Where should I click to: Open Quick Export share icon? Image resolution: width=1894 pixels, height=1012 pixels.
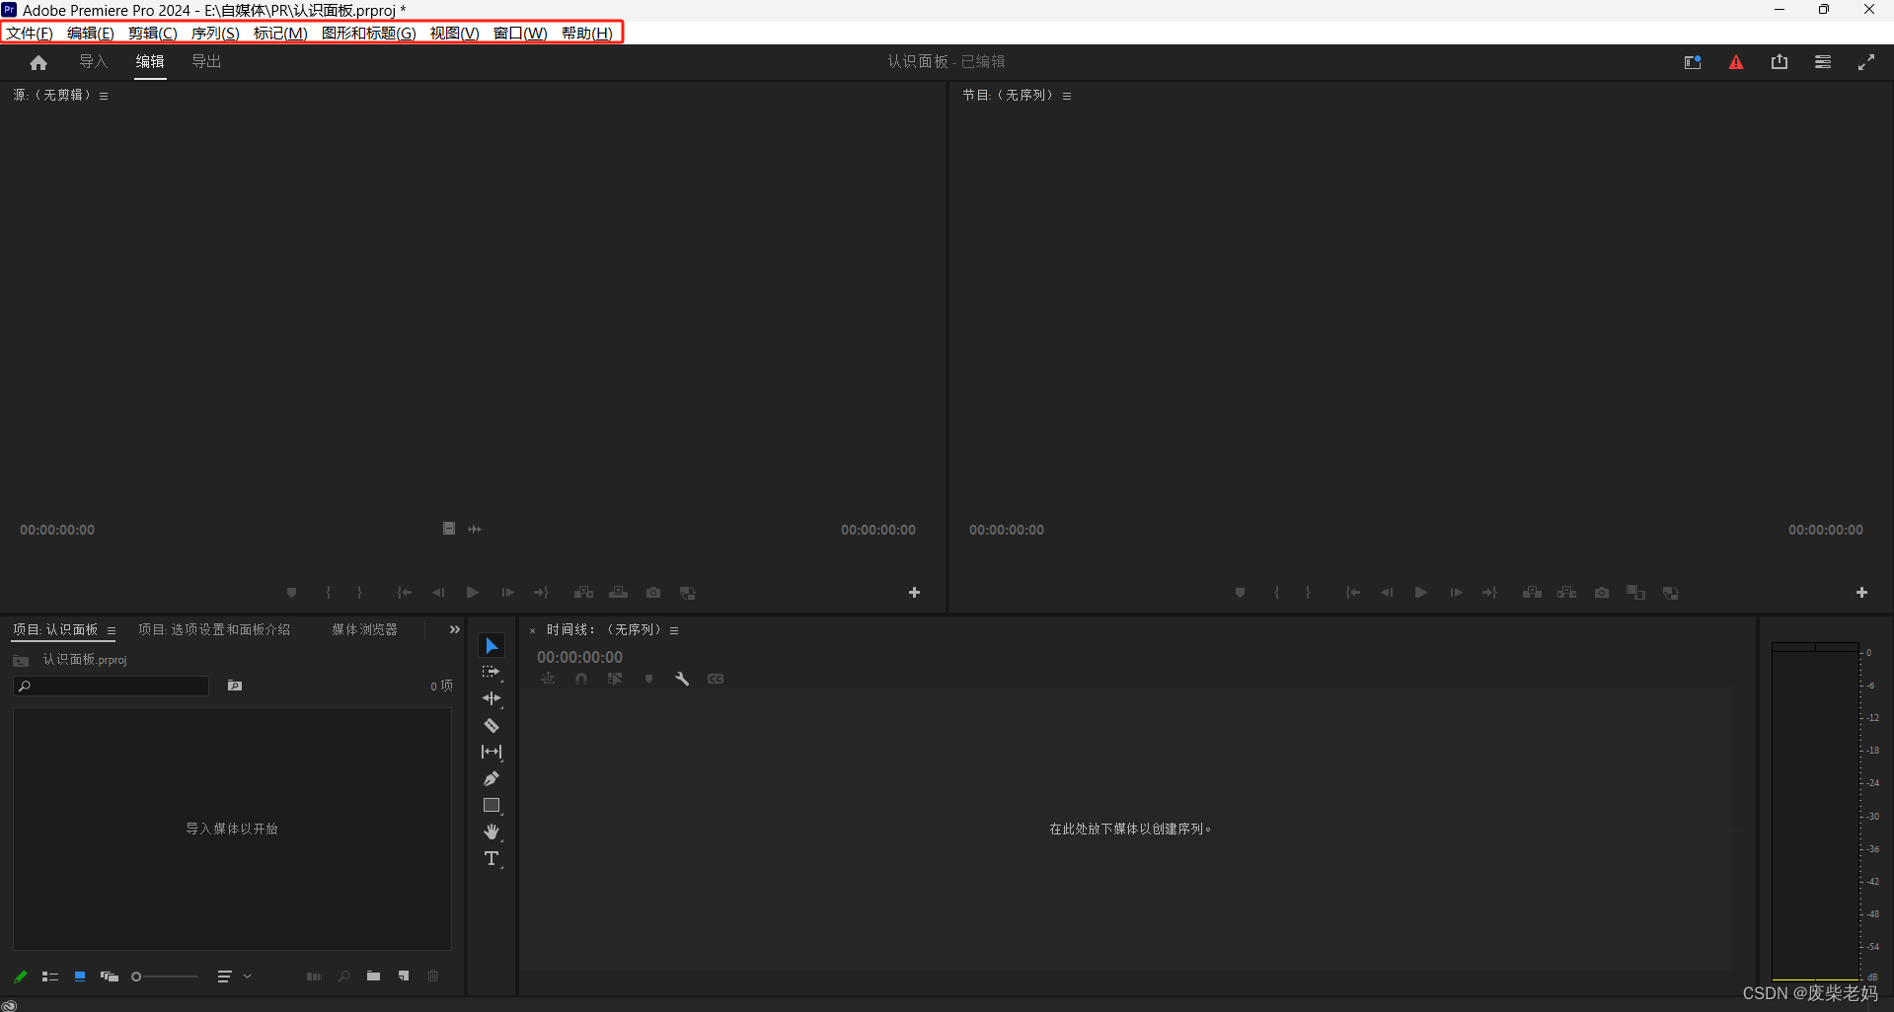(x=1780, y=62)
